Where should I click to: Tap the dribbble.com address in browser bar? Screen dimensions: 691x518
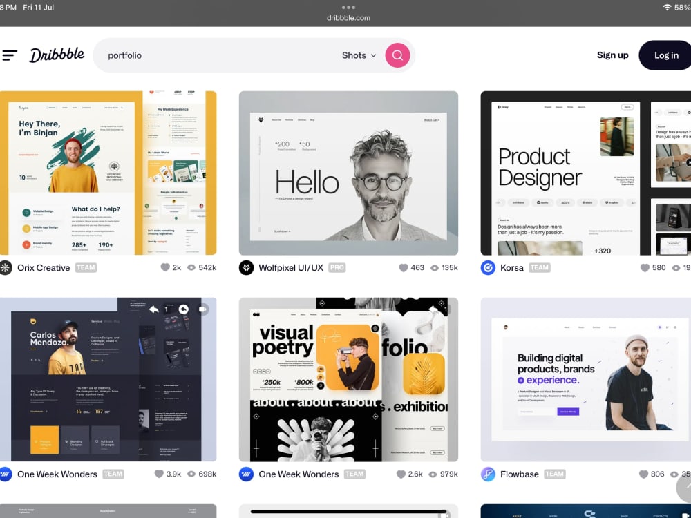click(x=348, y=18)
